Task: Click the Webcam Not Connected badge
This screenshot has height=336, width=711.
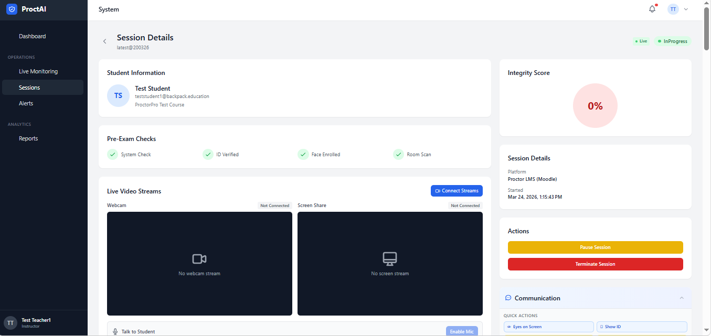Action: click(275, 205)
